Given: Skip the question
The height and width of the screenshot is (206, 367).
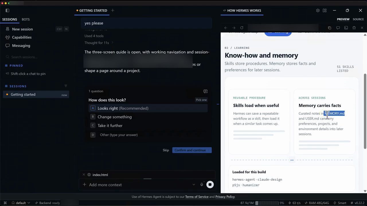Looking at the screenshot, I should tap(166, 150).
